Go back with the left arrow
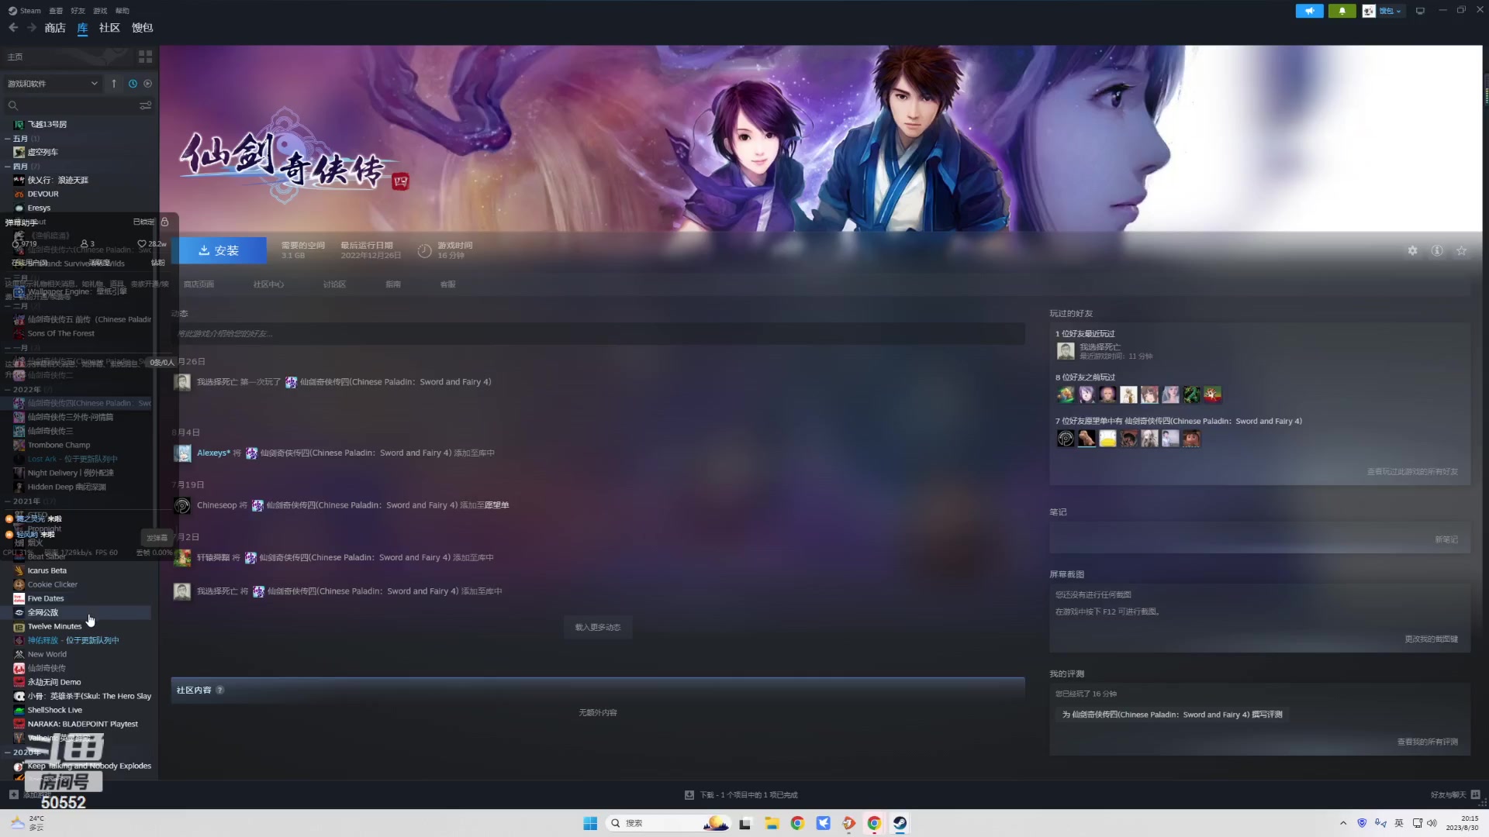Screen dimensions: 1489x837 13,28
